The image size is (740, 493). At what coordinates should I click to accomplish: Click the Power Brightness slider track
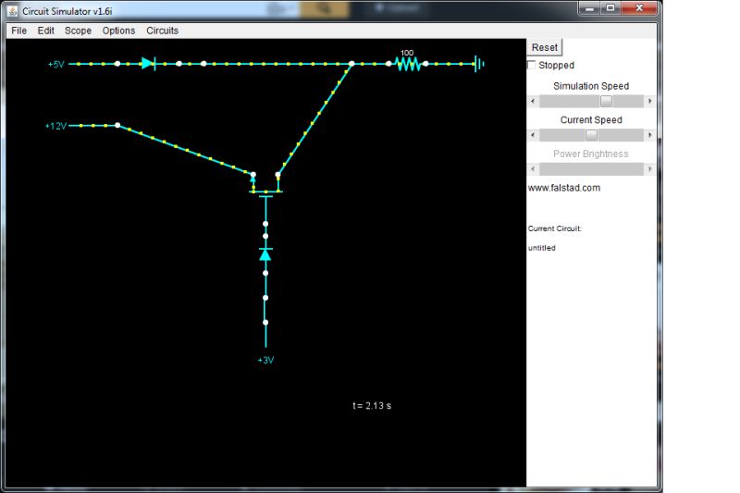point(591,169)
